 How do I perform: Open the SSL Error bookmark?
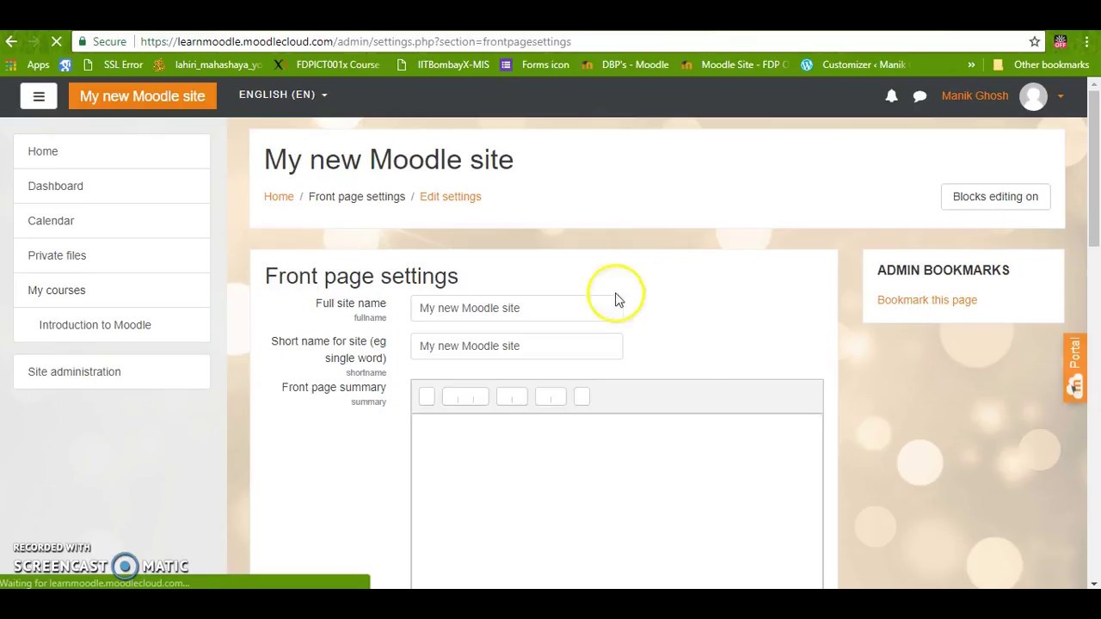click(x=114, y=64)
